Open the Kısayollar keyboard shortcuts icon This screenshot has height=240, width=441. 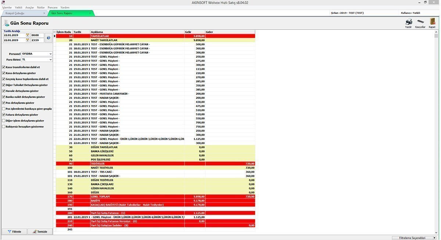pyautogui.click(x=420, y=22)
